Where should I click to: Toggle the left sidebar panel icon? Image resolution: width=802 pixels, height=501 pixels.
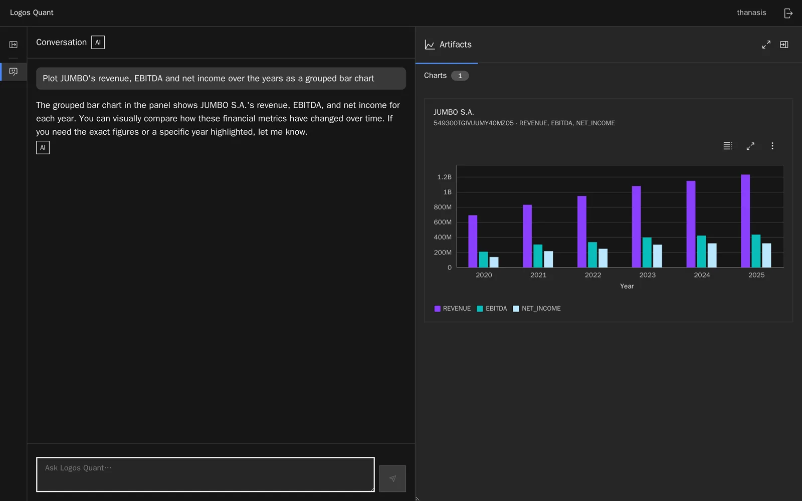(14, 45)
